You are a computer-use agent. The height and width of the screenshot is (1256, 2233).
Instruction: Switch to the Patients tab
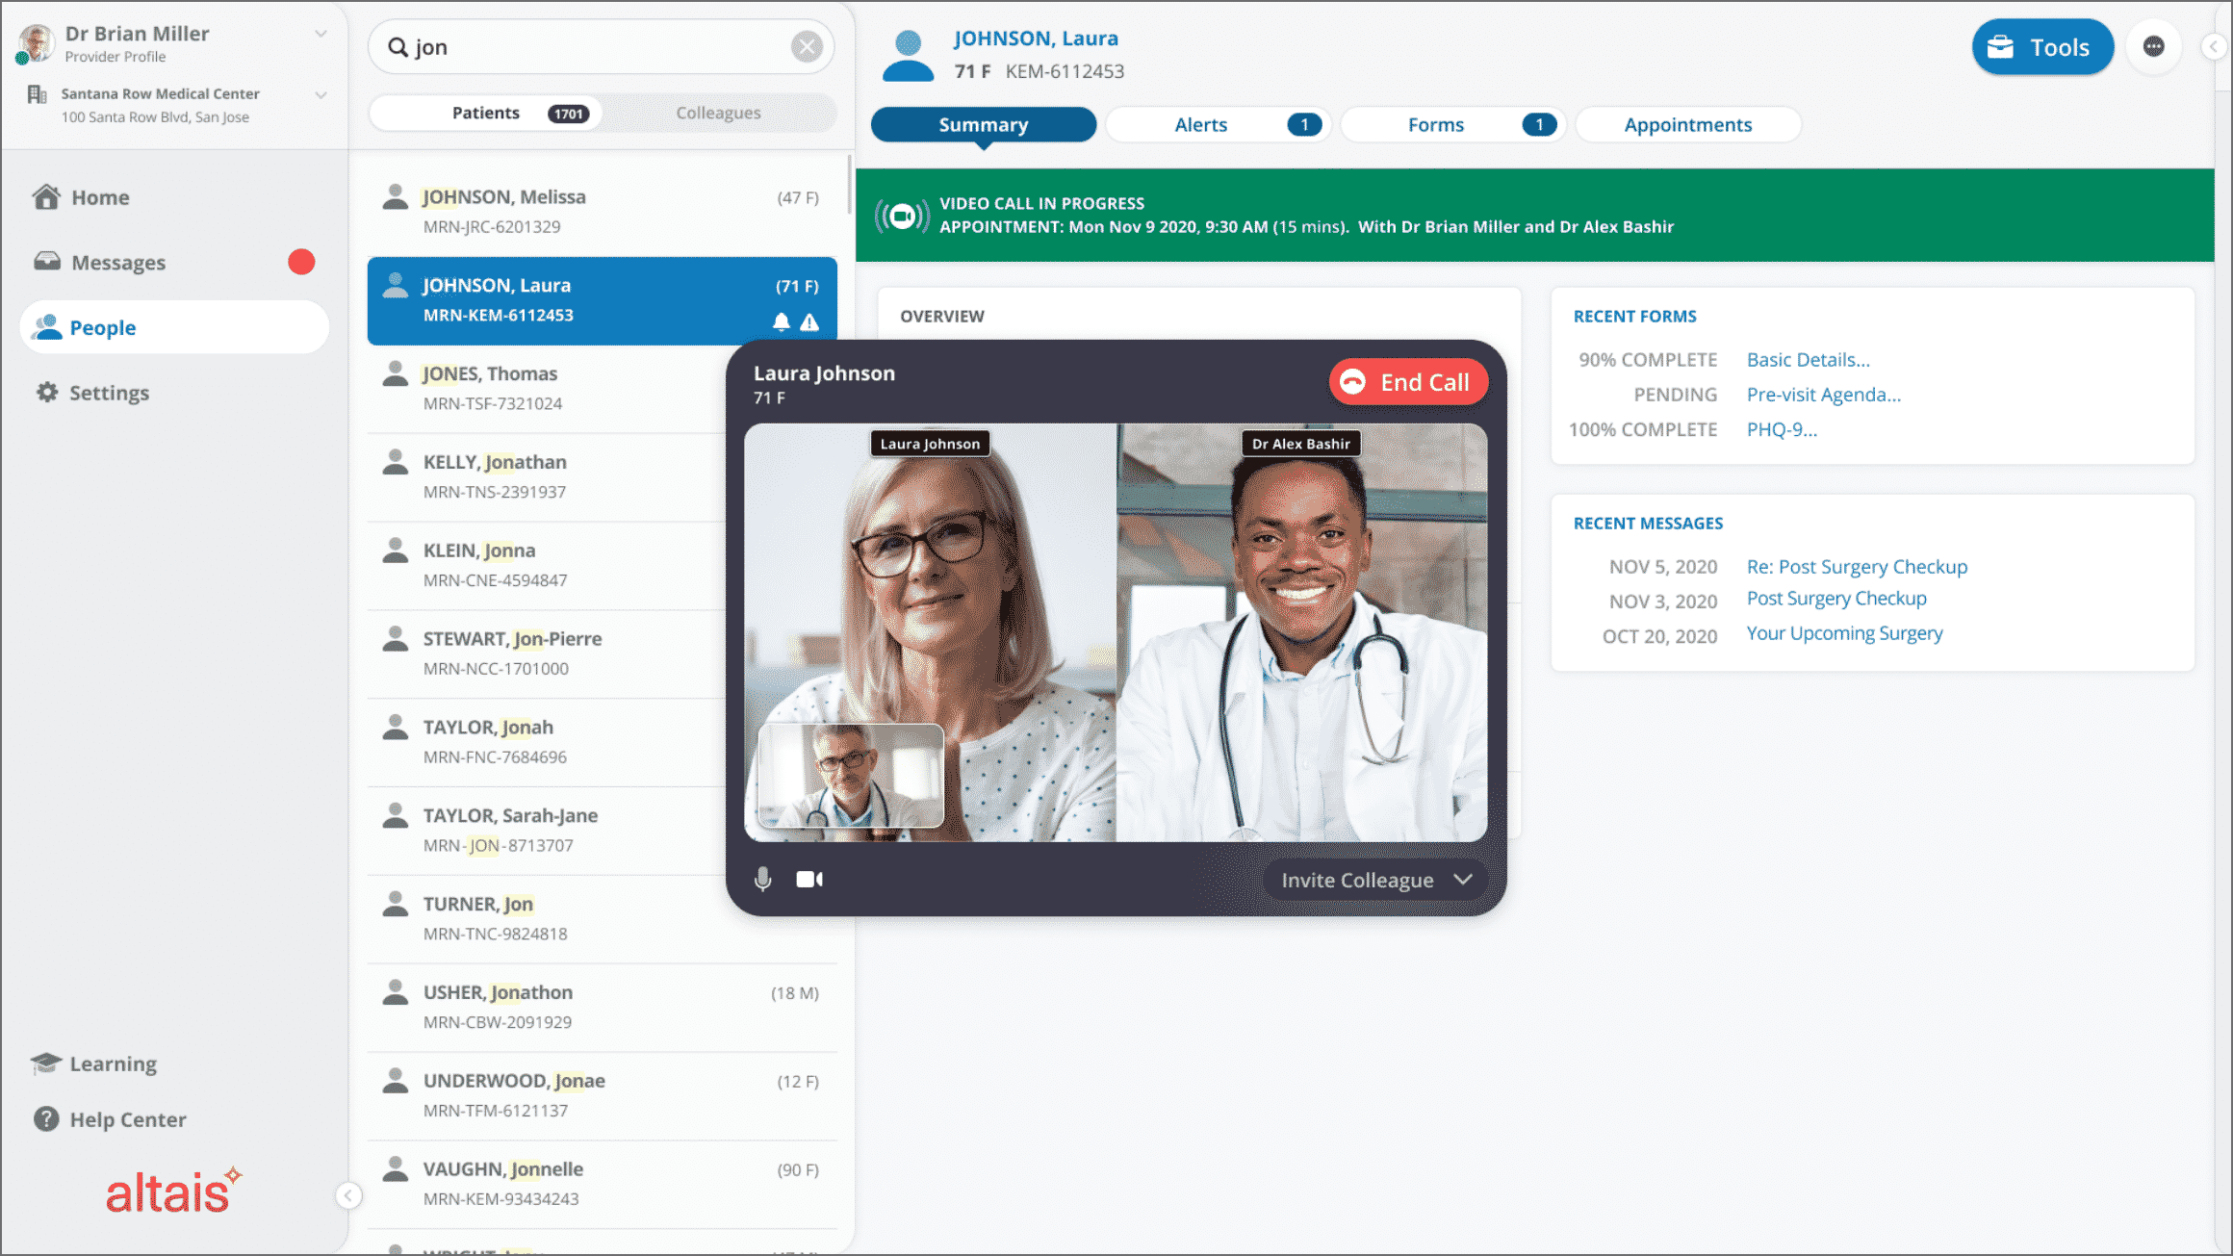pos(486,113)
